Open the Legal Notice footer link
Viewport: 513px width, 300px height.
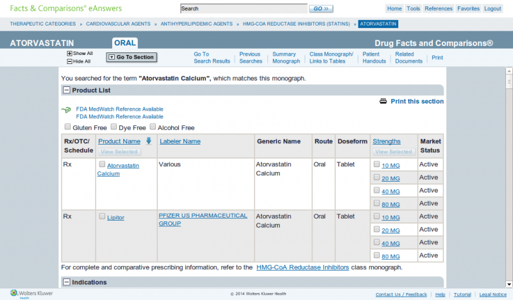pyautogui.click(x=492, y=294)
